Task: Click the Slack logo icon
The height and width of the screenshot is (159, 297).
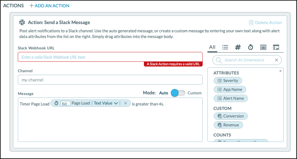Action: pyautogui.click(x=22, y=22)
